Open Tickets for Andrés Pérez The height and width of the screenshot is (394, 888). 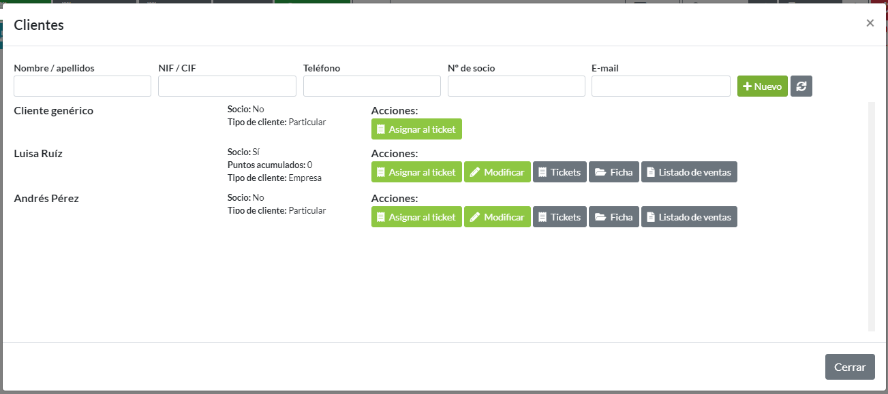559,217
